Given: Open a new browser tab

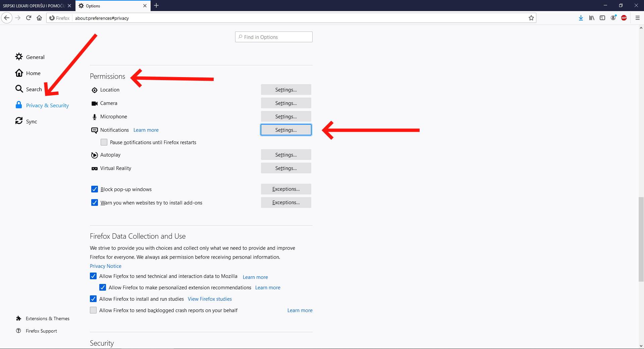Looking at the screenshot, I should [x=156, y=6].
